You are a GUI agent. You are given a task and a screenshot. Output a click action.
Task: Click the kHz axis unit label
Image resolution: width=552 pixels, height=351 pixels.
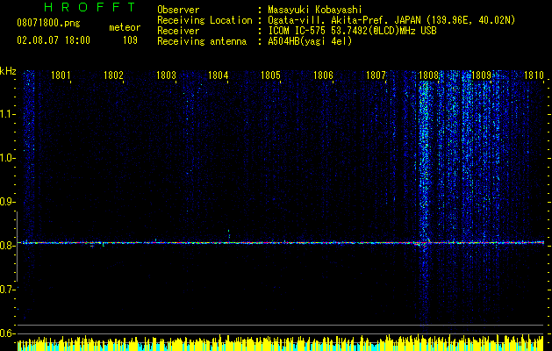pos(8,71)
